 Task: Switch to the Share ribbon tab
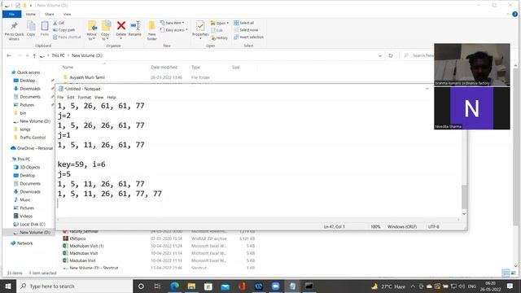click(x=50, y=15)
